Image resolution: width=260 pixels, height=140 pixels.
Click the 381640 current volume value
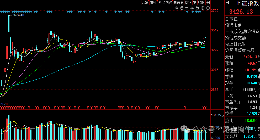[251, 83]
